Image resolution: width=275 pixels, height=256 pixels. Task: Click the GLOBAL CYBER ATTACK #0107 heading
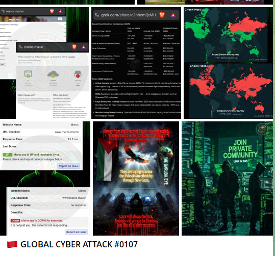click(79, 244)
